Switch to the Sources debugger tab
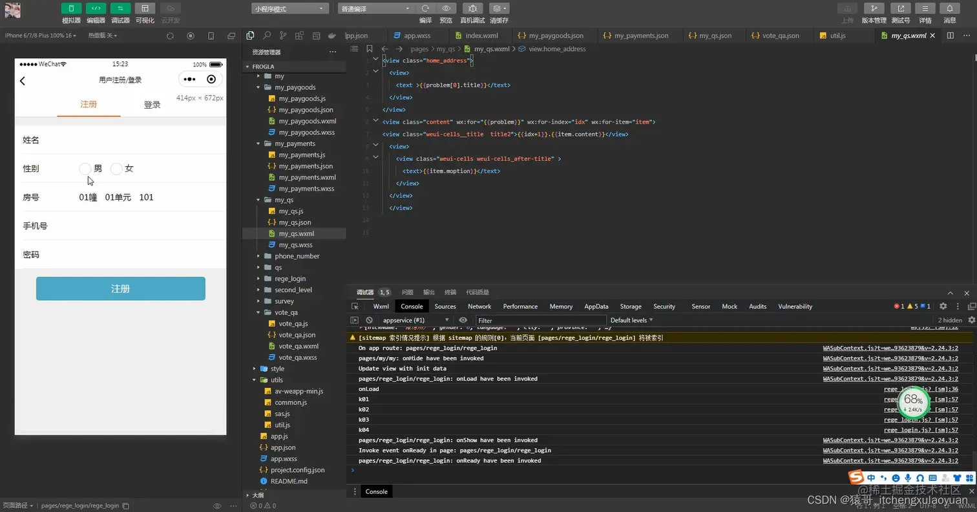Screen dimensions: 977x512 [x=445, y=306]
